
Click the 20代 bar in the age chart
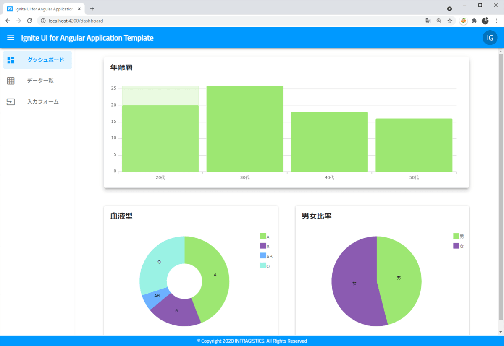click(x=160, y=138)
